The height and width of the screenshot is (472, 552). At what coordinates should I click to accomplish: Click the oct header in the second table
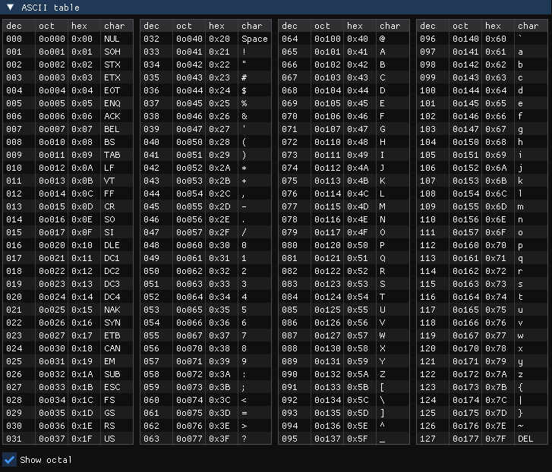click(185, 26)
